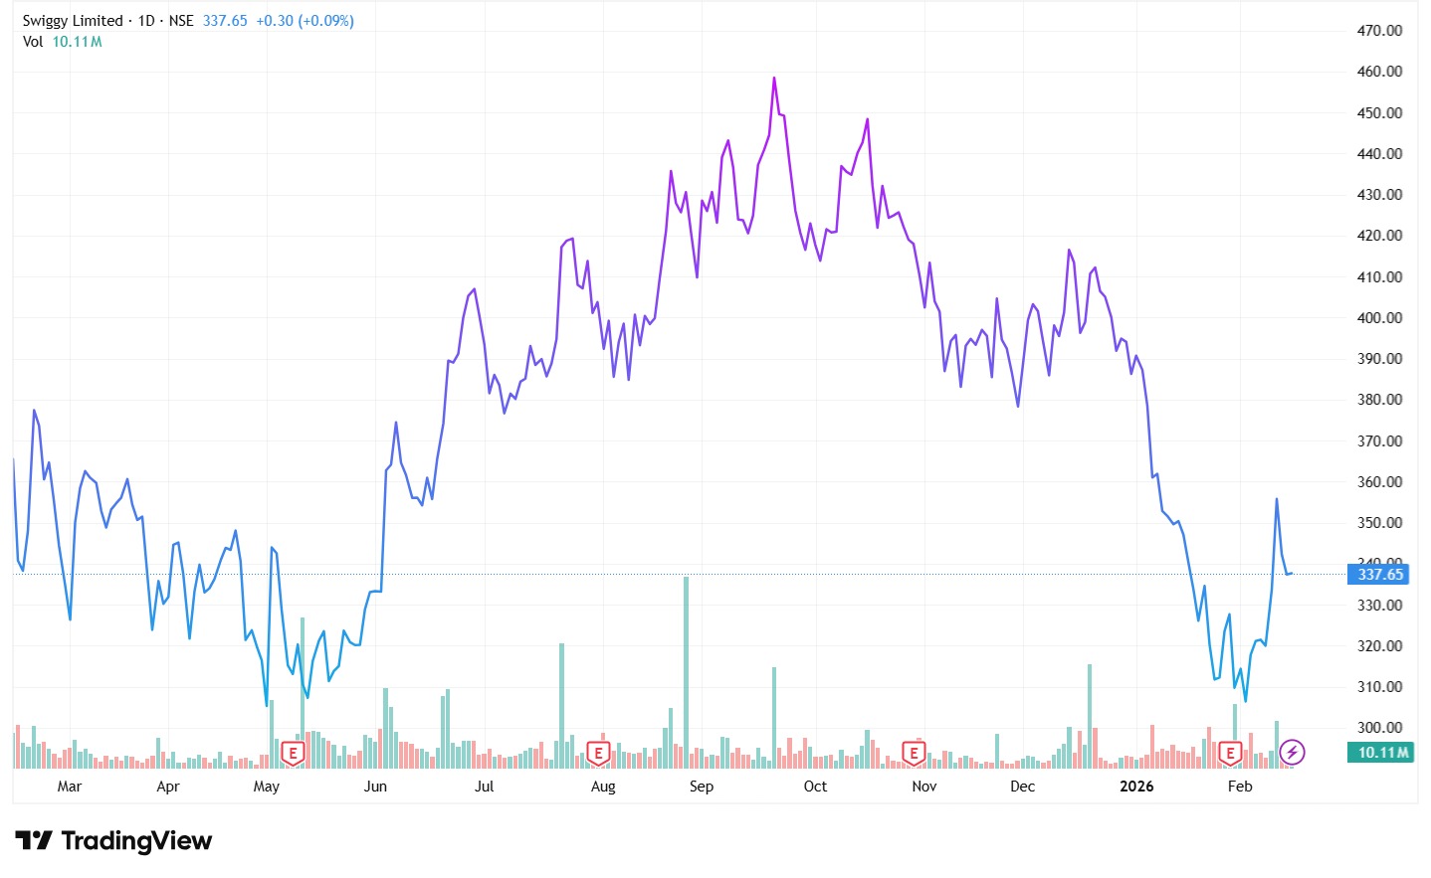Click the 460.00 price axis label
The height and width of the screenshot is (878, 1431).
point(1379,72)
